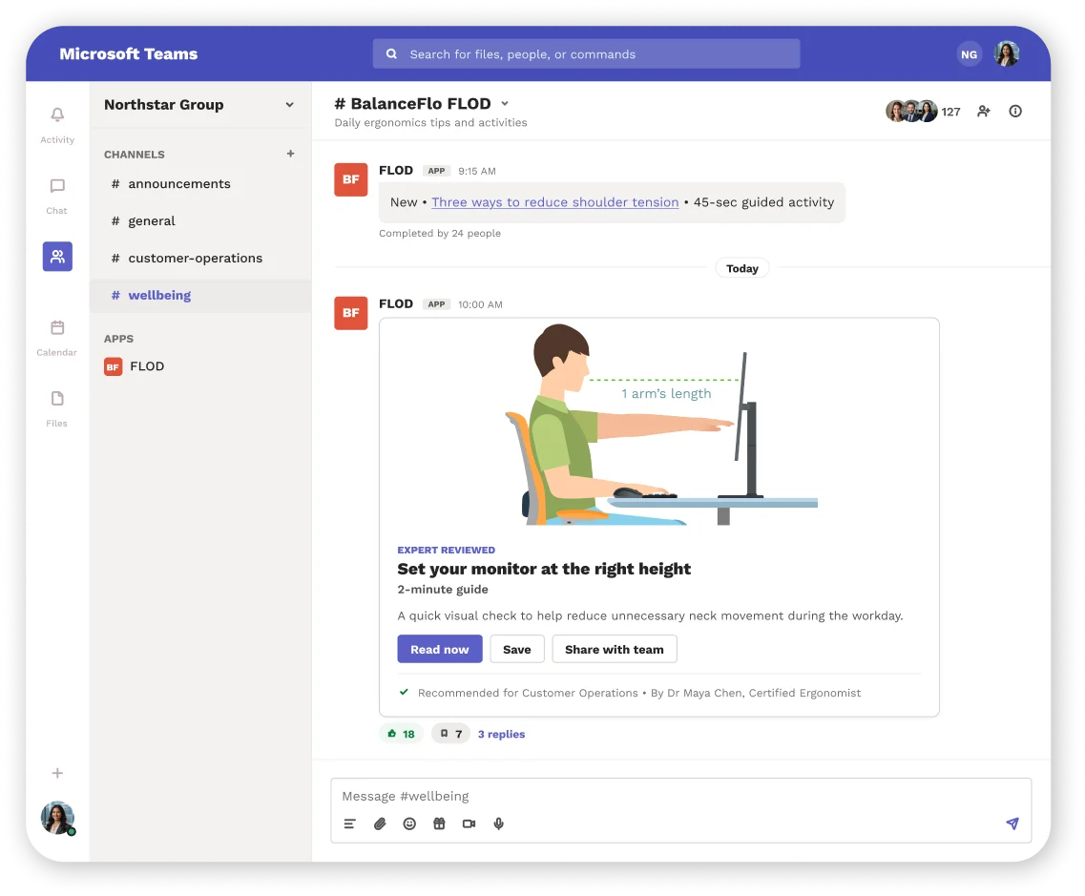
Task: Open the shoulder tension link
Action: [555, 202]
